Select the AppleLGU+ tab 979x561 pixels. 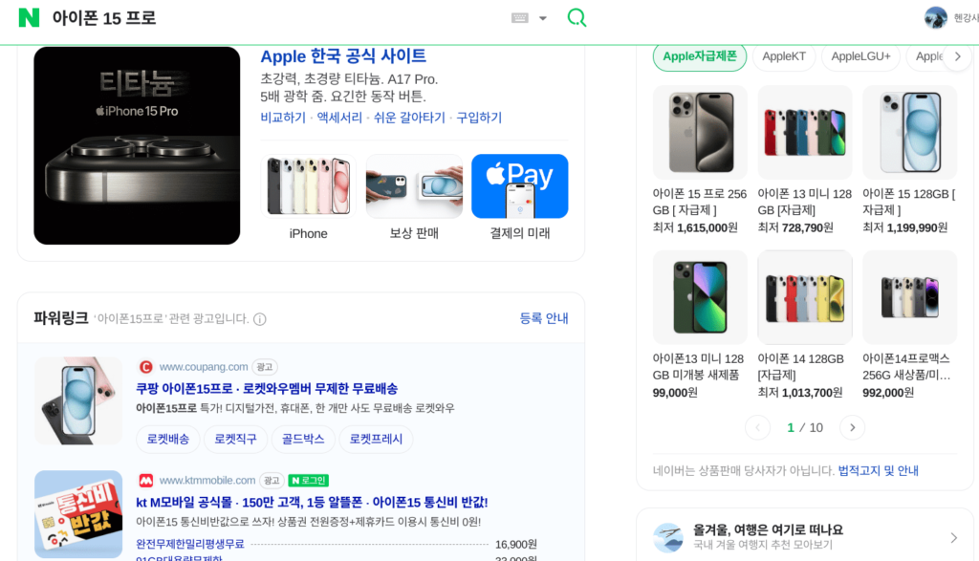click(860, 56)
